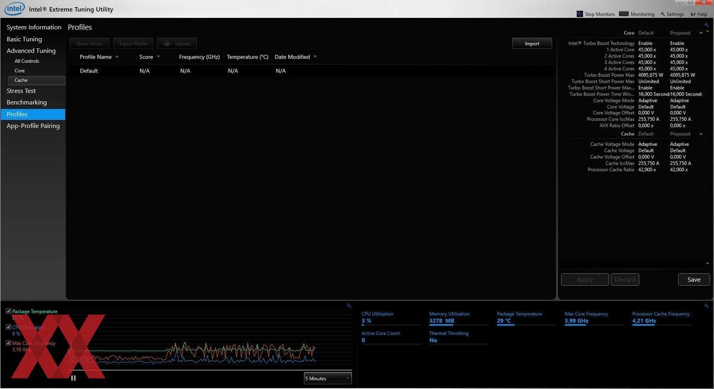Click the Export Profile button
The height and width of the screenshot is (389, 714).
(x=133, y=44)
